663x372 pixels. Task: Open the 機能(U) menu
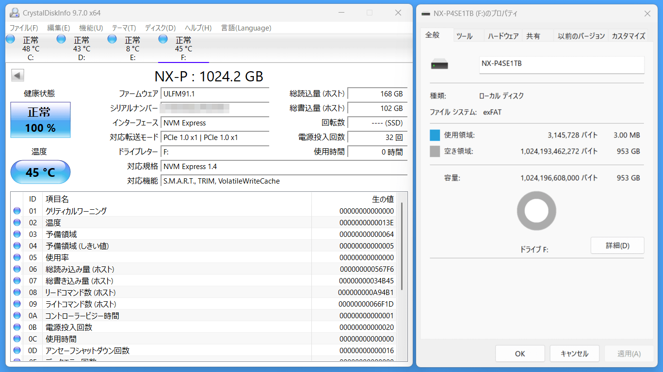click(x=91, y=28)
